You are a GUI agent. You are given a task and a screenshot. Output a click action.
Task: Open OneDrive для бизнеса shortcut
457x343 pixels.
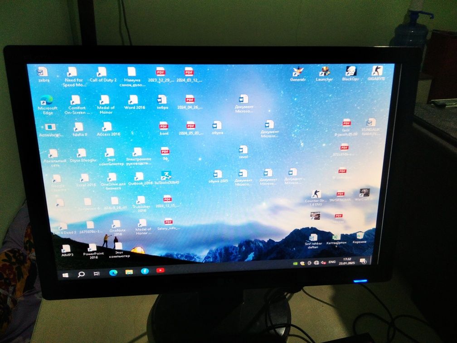click(x=112, y=181)
